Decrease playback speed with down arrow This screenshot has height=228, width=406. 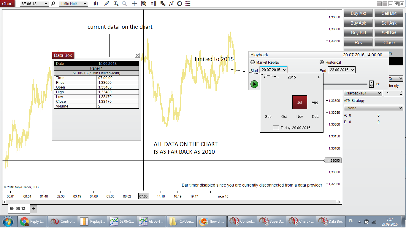tap(371, 86)
